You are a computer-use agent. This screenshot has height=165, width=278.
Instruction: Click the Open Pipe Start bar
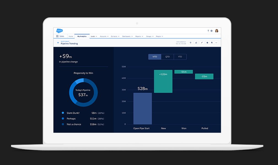142,109
